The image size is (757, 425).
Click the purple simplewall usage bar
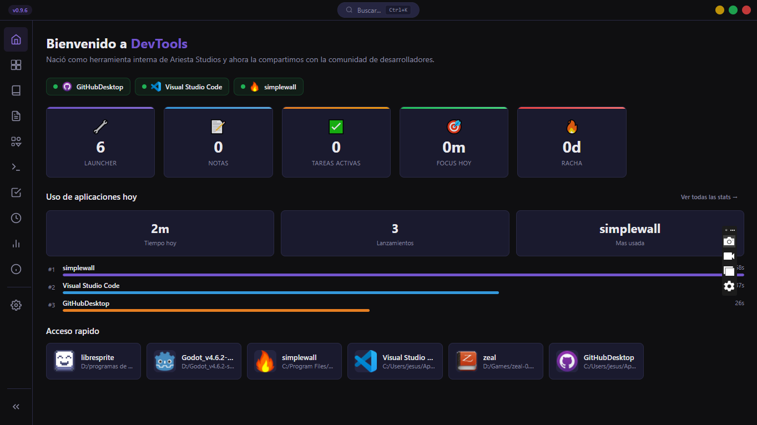pyautogui.click(x=403, y=275)
